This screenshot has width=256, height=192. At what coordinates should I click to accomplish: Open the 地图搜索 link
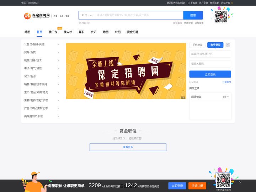tap(188, 23)
